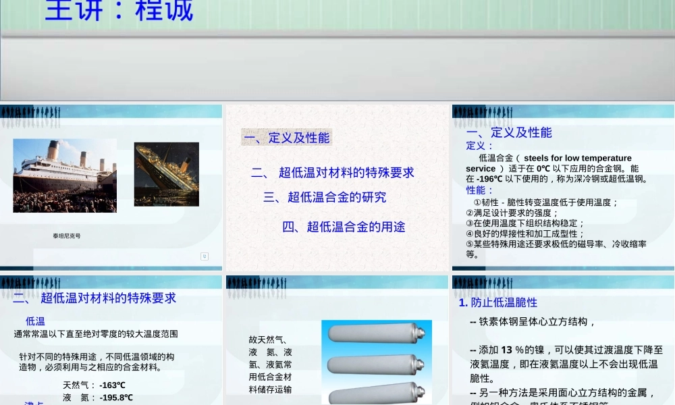Click the heading "1. 防止低温脆性"
Viewport: 675px width, 405px height.
498,302
